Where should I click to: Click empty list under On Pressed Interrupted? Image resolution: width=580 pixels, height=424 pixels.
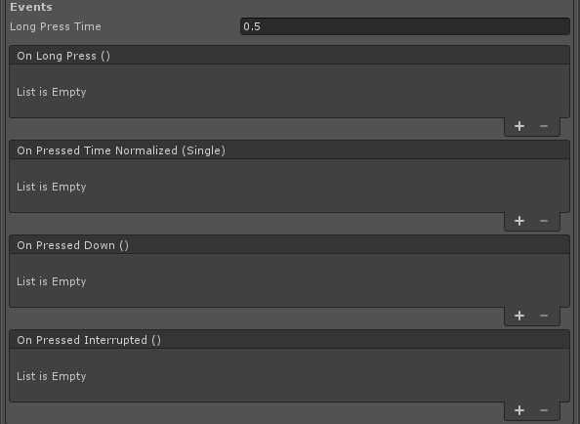(x=289, y=375)
